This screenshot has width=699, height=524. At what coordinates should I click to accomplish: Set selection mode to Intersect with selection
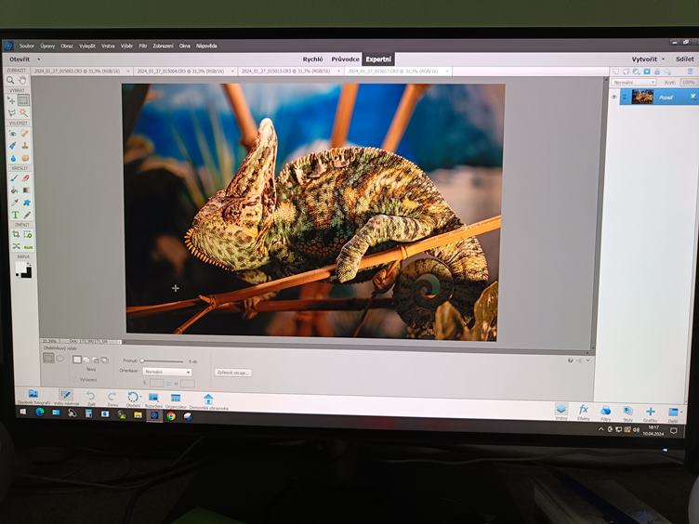tap(104, 360)
